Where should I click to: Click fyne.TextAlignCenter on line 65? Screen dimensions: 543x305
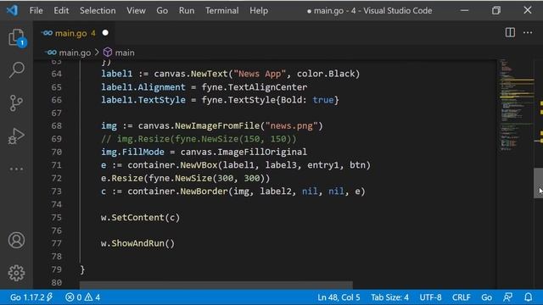coord(255,86)
